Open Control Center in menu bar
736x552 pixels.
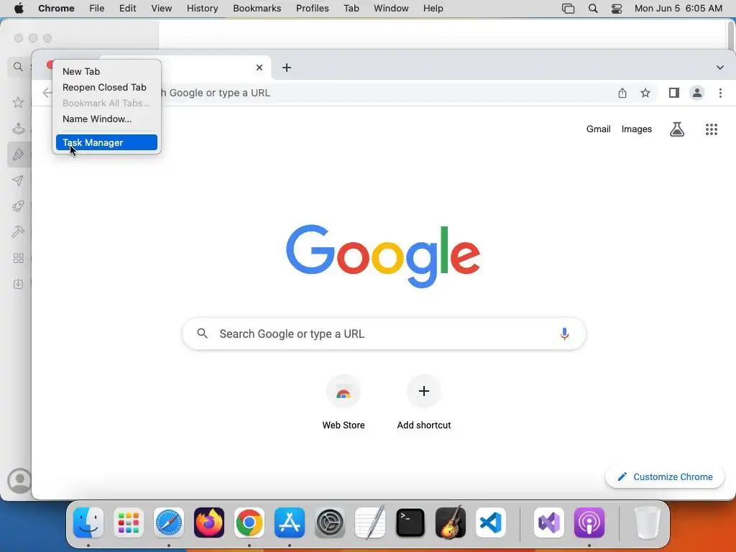pos(616,9)
